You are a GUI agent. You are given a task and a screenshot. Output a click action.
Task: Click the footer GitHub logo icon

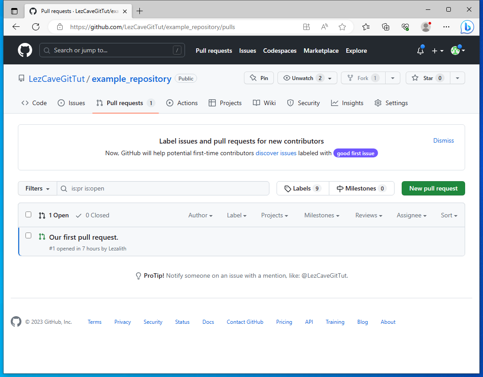16,322
